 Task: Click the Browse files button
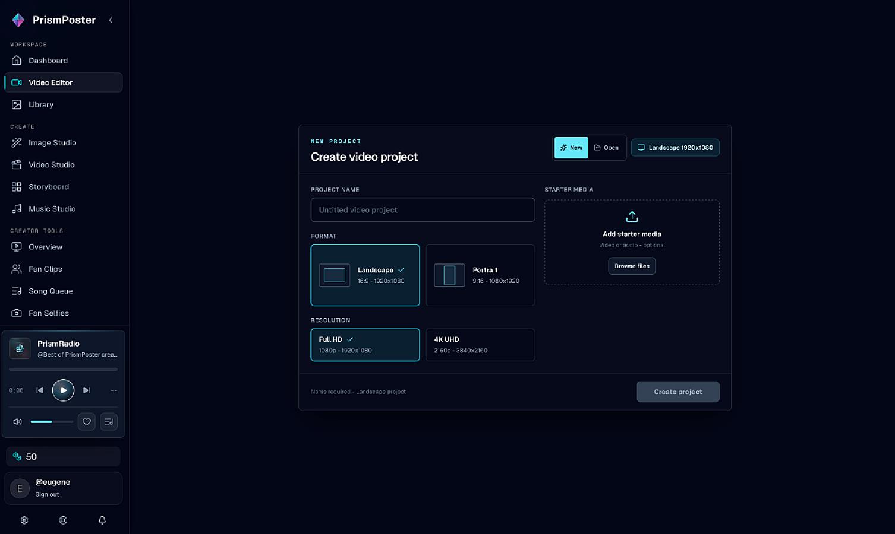point(632,266)
